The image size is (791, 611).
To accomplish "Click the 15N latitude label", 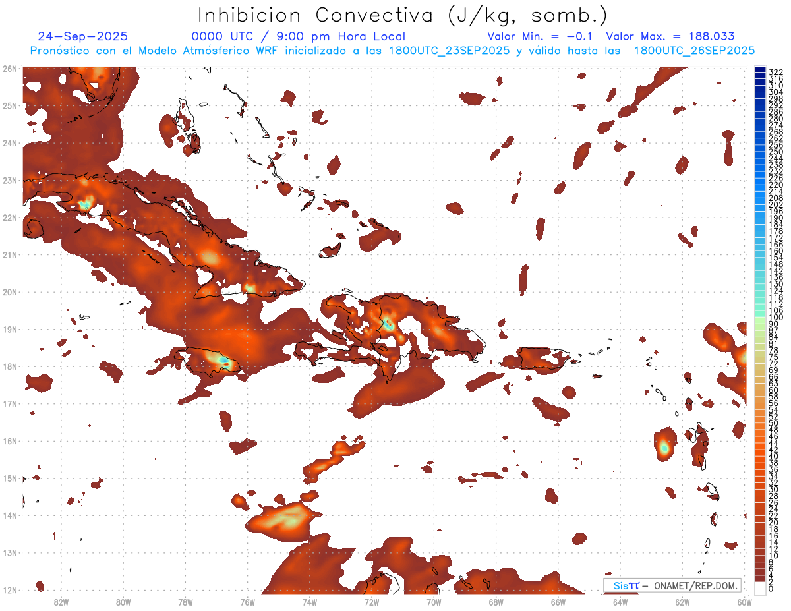I will (10, 479).
